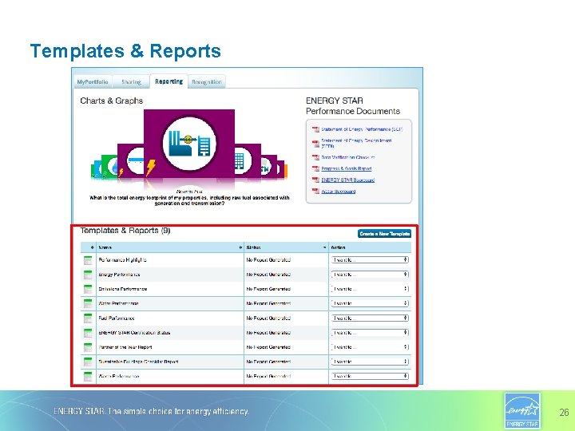This screenshot has height=431, width=575.
Task: Click the Action column header
Action: (370, 247)
